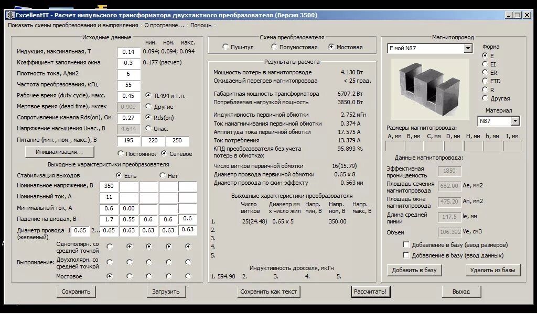
Task: Click the 'Удалить из базы' button
Action: tap(492, 270)
